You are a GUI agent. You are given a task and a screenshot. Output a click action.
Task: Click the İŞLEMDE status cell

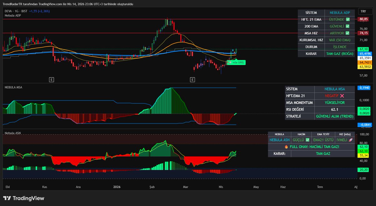(x=340, y=47)
